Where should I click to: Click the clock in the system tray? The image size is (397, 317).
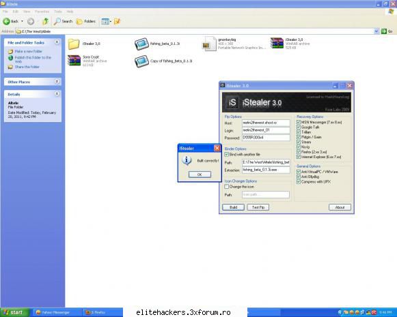pyautogui.click(x=385, y=313)
